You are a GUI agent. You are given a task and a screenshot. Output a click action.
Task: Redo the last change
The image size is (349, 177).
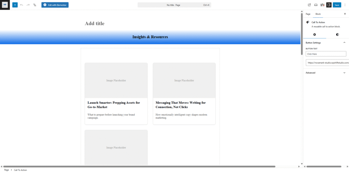click(x=28, y=5)
